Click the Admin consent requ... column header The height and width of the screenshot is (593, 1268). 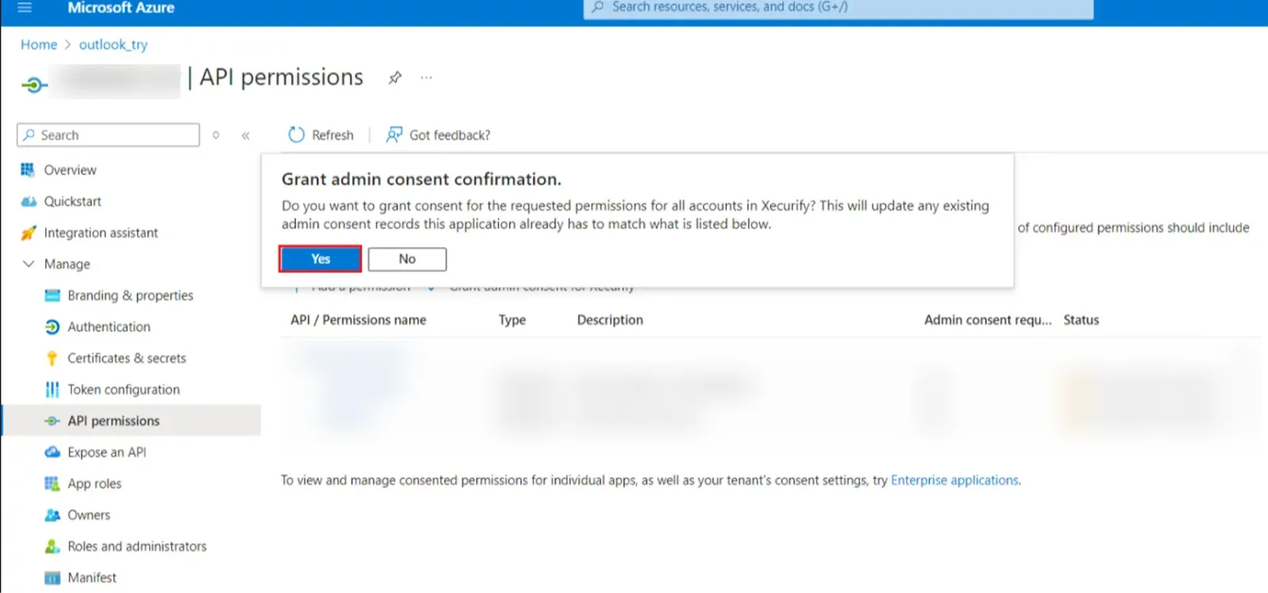click(x=987, y=320)
